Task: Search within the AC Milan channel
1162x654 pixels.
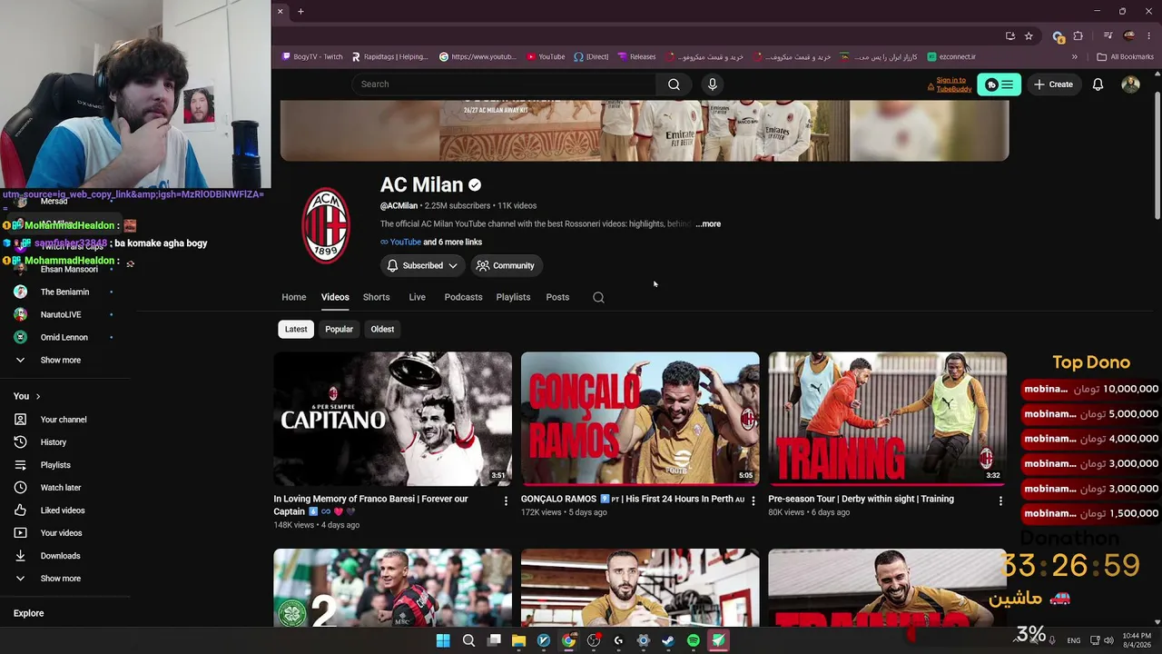Action: tap(598, 297)
